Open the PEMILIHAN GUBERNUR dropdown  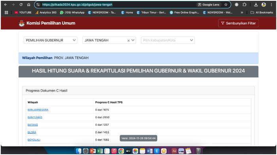point(51,40)
